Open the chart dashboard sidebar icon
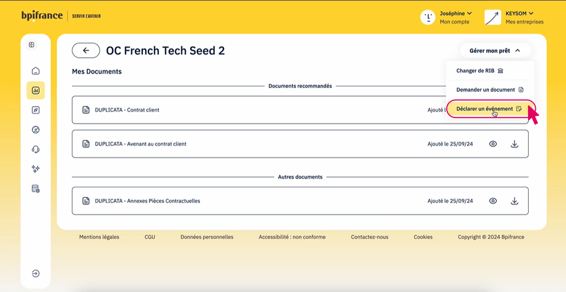 (36, 91)
